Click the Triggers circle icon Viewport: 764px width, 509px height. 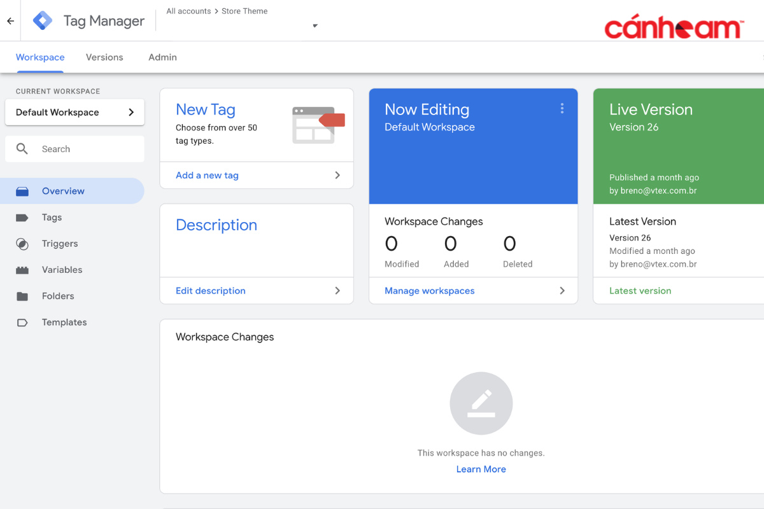(22, 244)
